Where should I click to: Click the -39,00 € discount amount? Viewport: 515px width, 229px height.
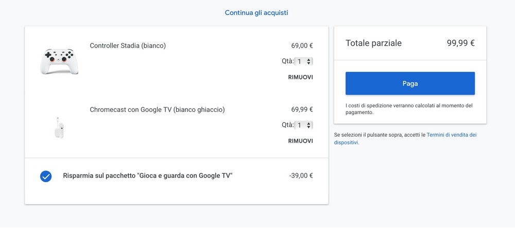[301, 176]
